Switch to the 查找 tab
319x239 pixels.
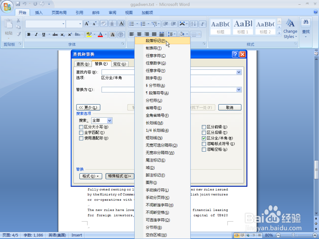pyautogui.click(x=83, y=64)
